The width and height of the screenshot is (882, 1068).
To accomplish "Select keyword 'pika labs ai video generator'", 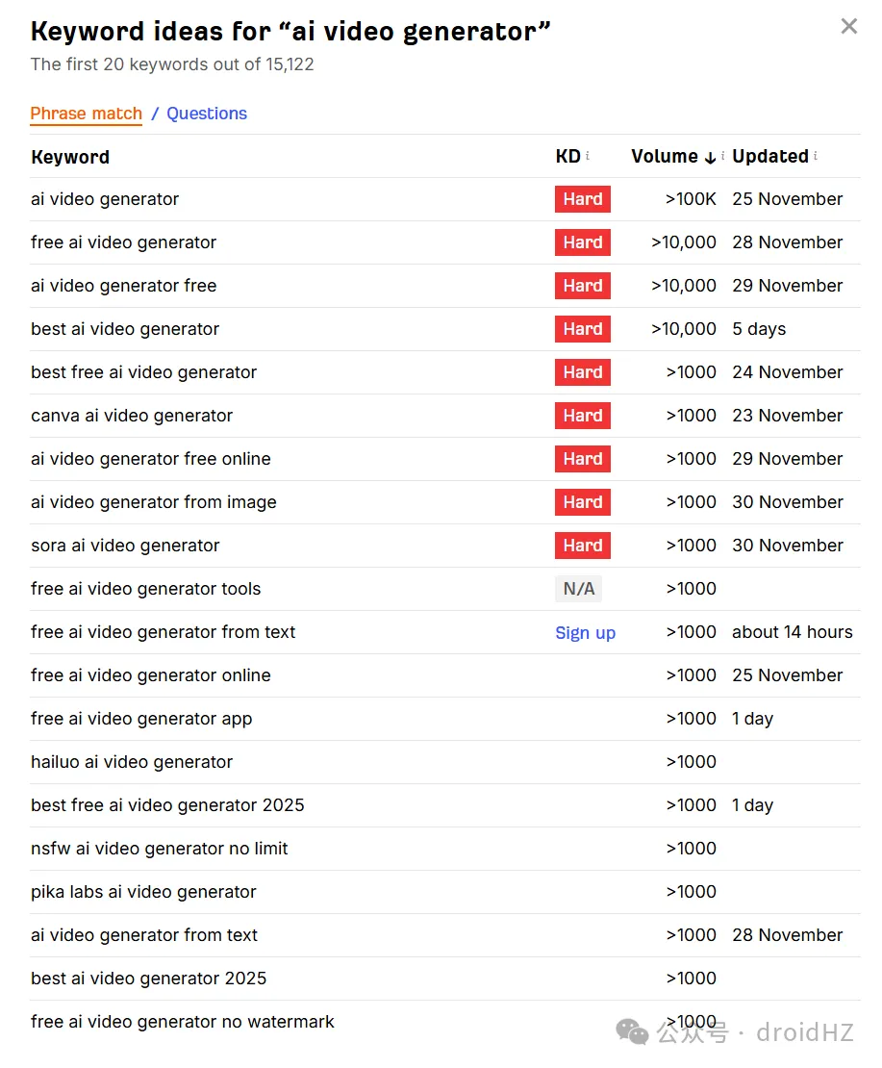I will 143,892.
